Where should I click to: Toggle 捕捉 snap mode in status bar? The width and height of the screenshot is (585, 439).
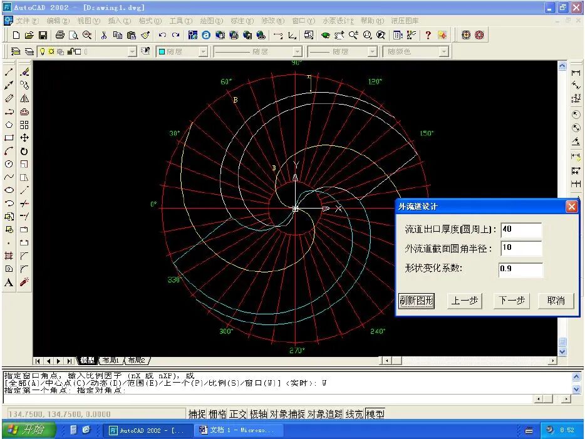coord(197,414)
